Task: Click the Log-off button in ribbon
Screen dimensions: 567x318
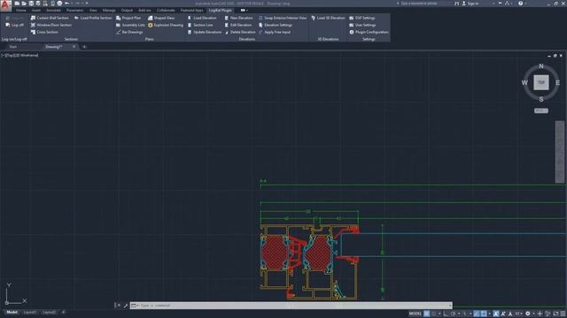Action: click(14, 25)
